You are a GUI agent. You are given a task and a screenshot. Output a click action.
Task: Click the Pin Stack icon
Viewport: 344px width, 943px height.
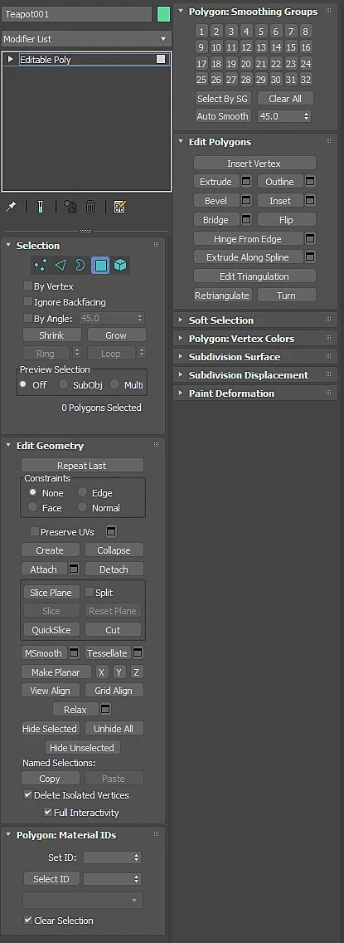(x=11, y=207)
